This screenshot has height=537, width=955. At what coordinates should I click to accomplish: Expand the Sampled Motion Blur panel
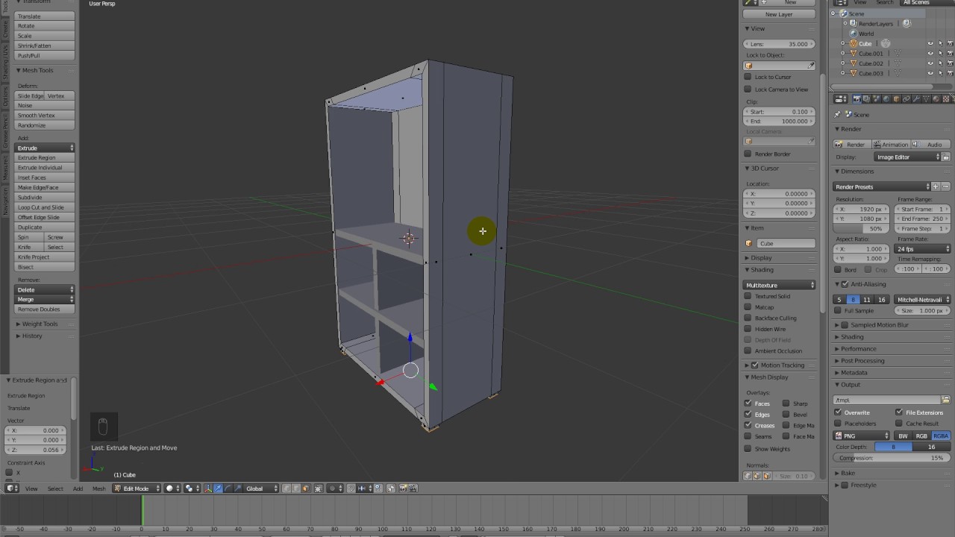[879, 324]
